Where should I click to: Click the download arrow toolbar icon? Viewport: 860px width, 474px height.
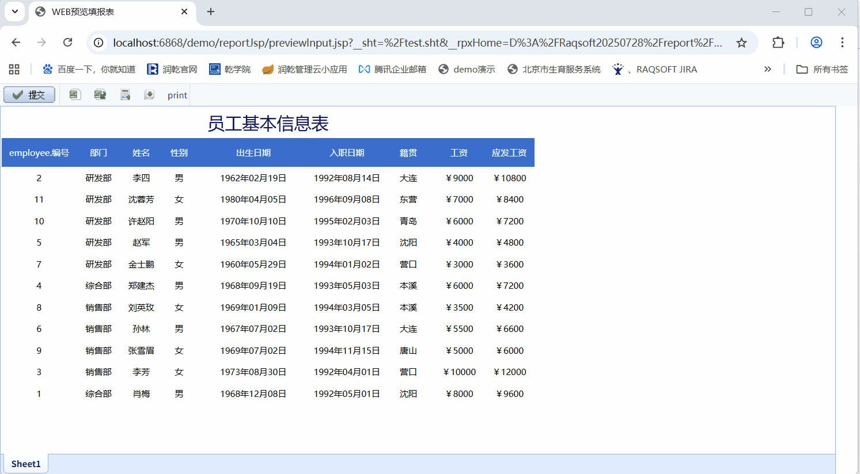149,95
